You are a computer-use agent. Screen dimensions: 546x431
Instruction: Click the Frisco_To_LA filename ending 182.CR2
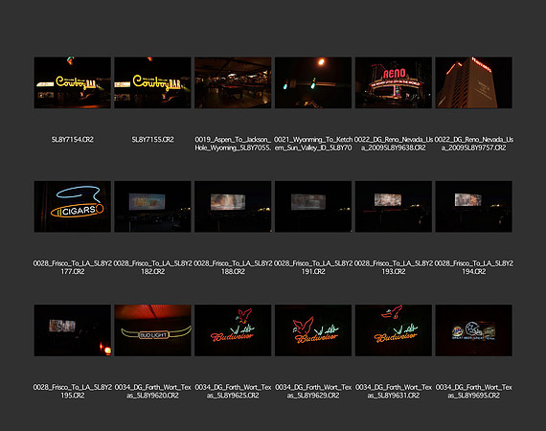pos(152,267)
